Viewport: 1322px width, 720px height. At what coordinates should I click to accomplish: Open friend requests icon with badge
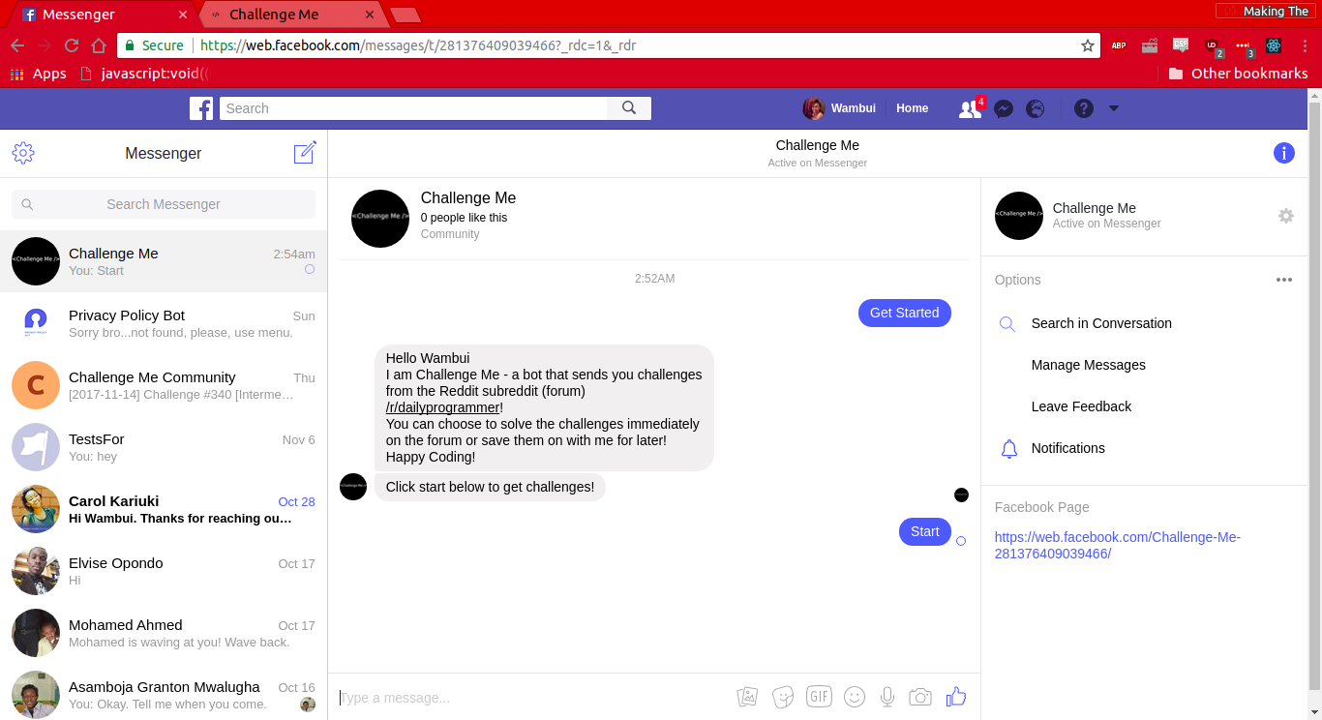tap(970, 108)
